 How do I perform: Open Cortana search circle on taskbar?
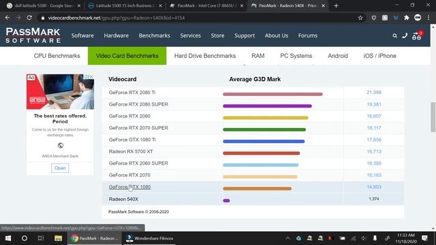[x=25, y=238]
